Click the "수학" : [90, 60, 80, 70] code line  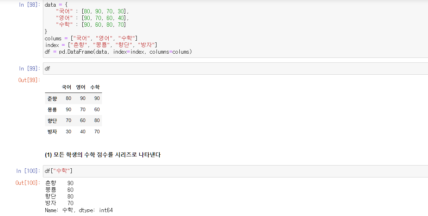pyautogui.click(x=91, y=25)
